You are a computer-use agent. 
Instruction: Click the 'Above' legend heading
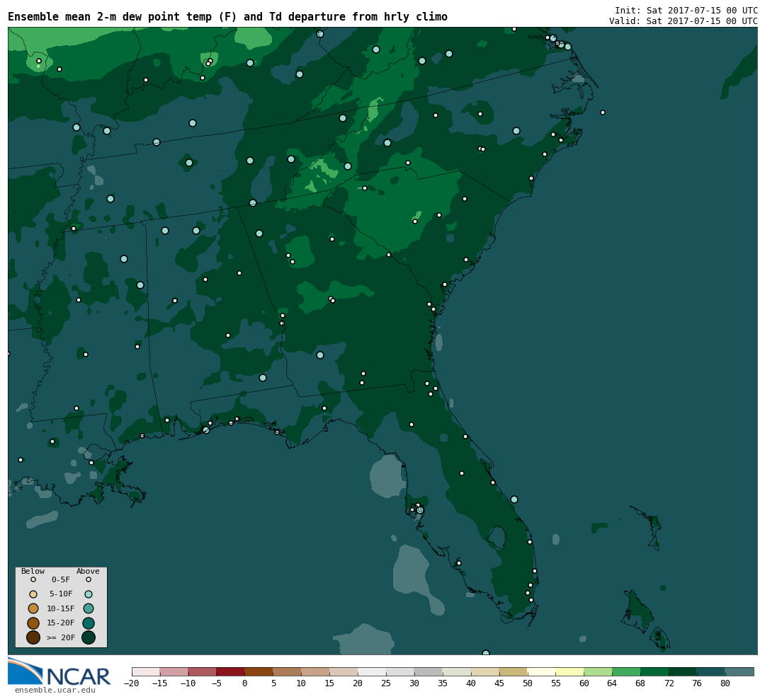click(88, 571)
